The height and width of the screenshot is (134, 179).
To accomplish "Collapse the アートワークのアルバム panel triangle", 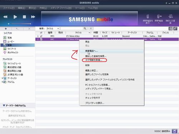I will [x=4, y=105].
